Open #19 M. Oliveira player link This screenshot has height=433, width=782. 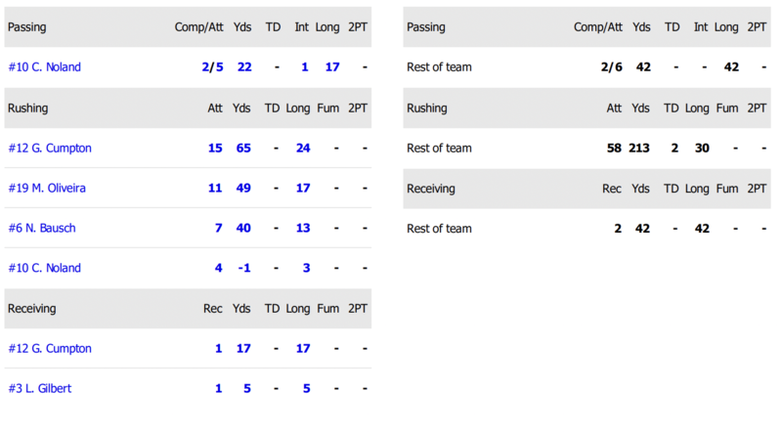point(47,188)
